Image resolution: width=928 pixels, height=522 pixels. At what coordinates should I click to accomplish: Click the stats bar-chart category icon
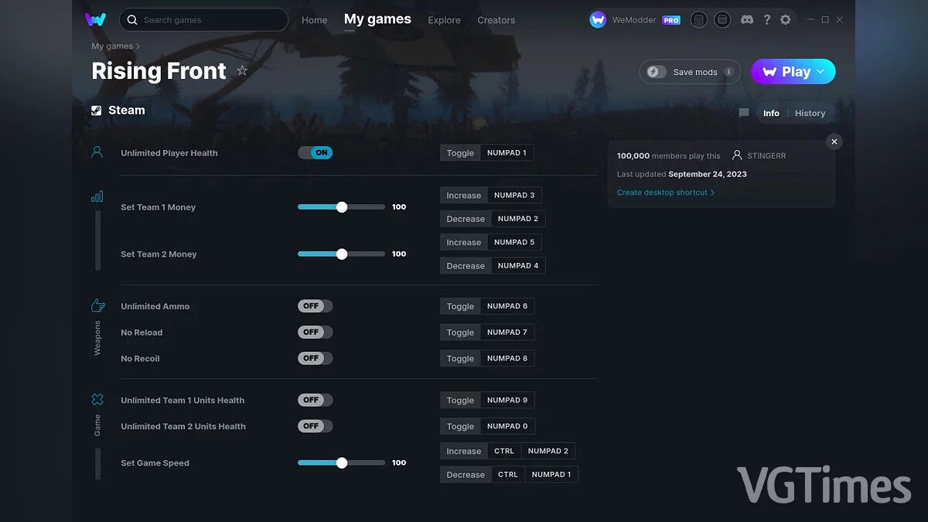(97, 196)
